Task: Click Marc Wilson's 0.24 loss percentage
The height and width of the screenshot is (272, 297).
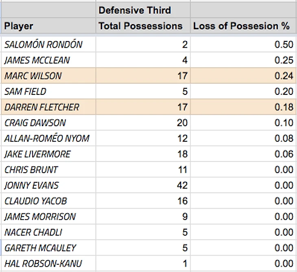Action: point(243,76)
